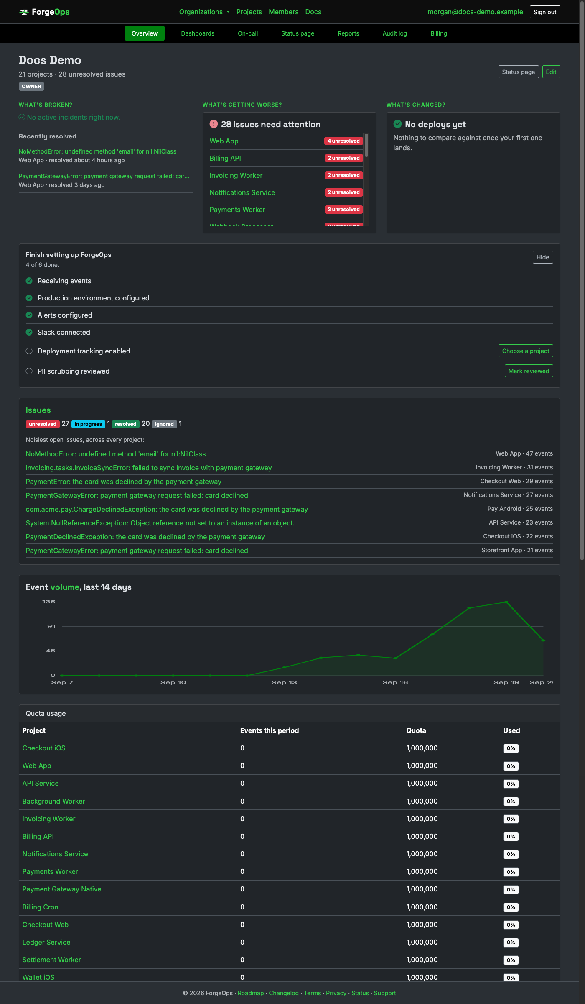Image resolution: width=585 pixels, height=1004 pixels.
Task: Click the Edit button
Action: (x=551, y=72)
